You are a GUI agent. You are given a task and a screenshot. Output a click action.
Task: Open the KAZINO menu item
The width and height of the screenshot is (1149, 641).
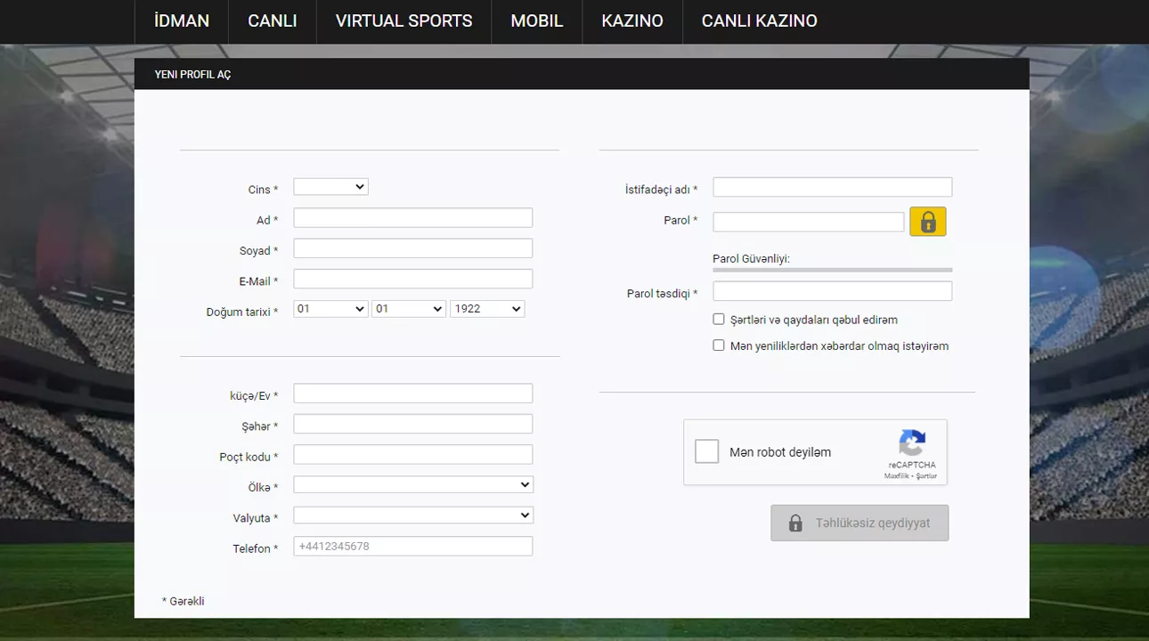(632, 21)
